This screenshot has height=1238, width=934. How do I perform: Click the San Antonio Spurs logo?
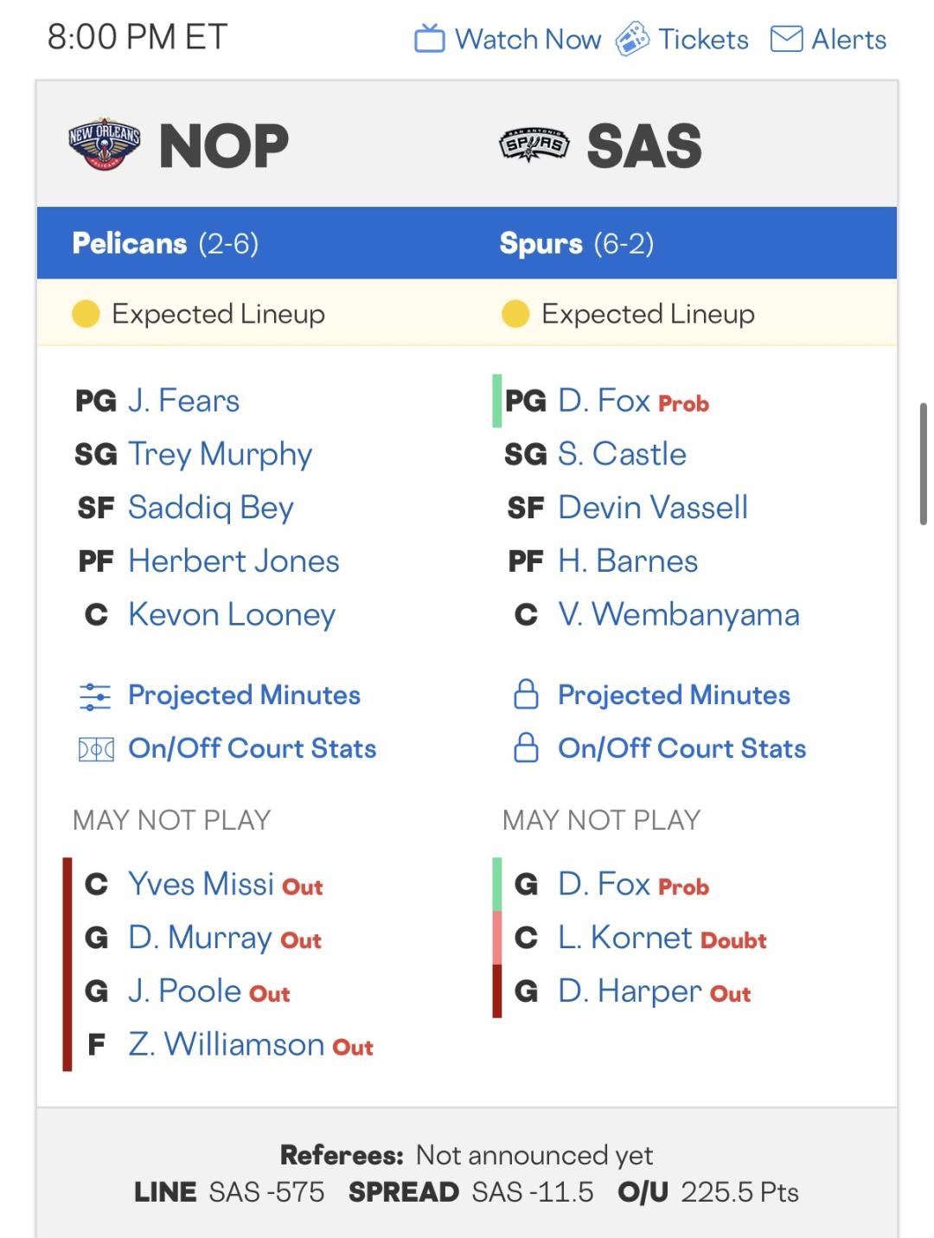pos(534,144)
